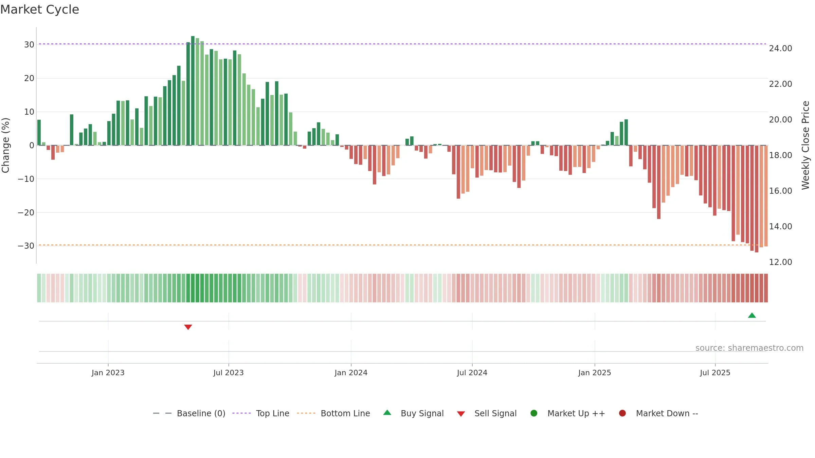Click the Jul 2024 axis label
Screen dimensions: 815x458
click(x=472, y=373)
